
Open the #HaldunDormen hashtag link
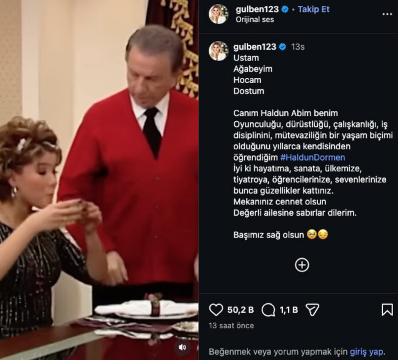click(x=313, y=157)
